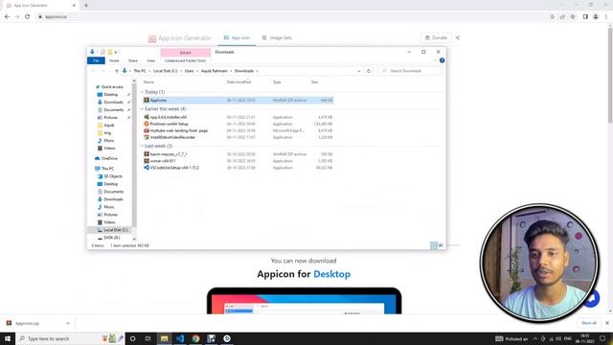Switch to Image Sets tab on website
Screen dimensions: 613x345
click(277, 38)
